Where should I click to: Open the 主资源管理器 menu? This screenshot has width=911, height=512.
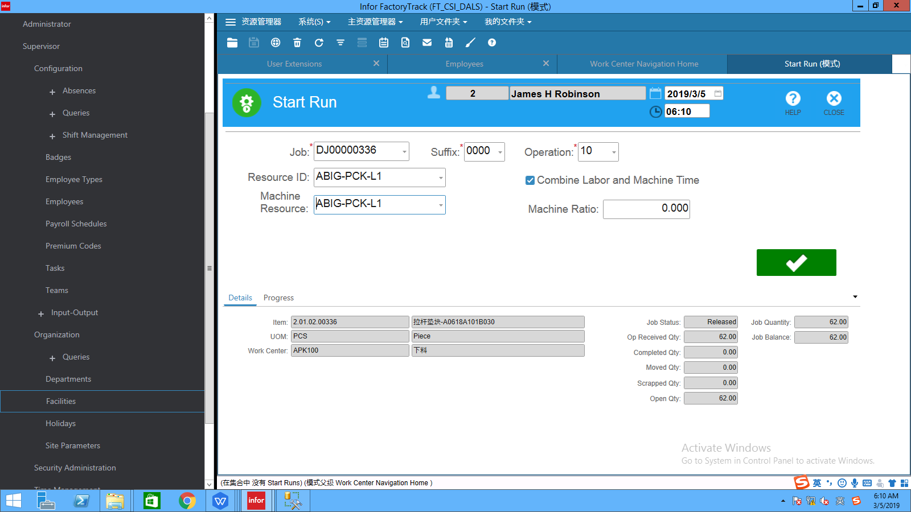(375, 22)
